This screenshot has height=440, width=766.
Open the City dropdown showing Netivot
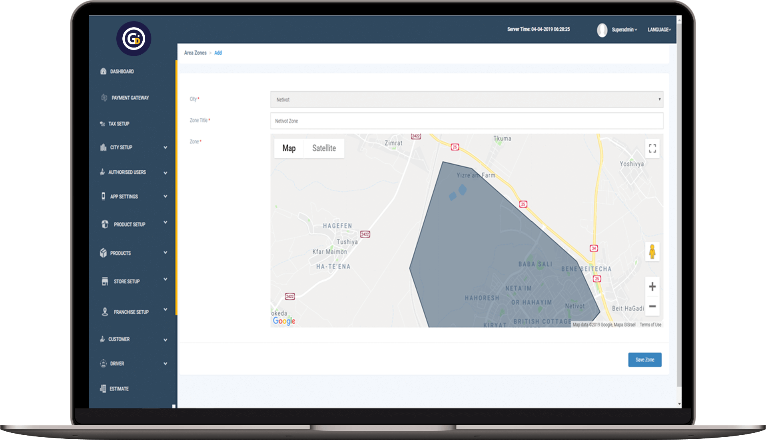(x=466, y=100)
